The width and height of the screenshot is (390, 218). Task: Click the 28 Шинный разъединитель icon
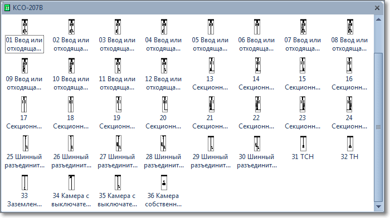coord(163,143)
